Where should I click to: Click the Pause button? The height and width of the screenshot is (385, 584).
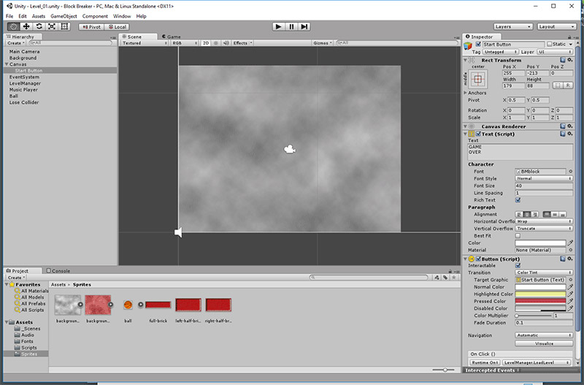tap(291, 26)
